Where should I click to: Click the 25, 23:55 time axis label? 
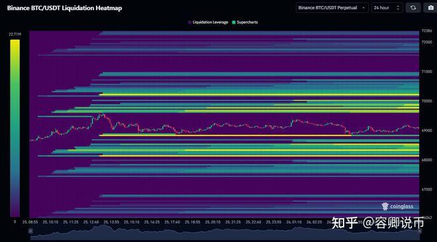pyautogui.click(x=273, y=222)
